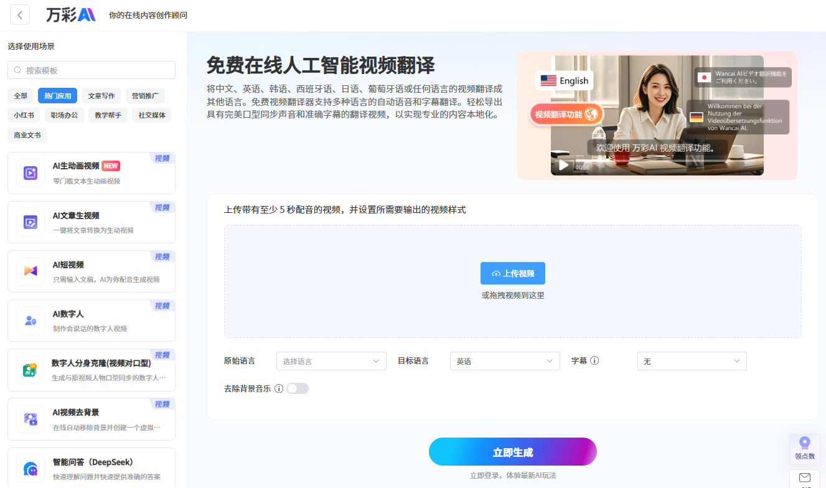
Task: Click the 视频翻译功能 badge in preview
Action: [567, 114]
